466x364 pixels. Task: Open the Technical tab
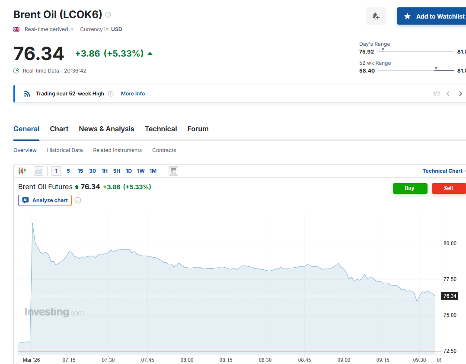coord(161,129)
